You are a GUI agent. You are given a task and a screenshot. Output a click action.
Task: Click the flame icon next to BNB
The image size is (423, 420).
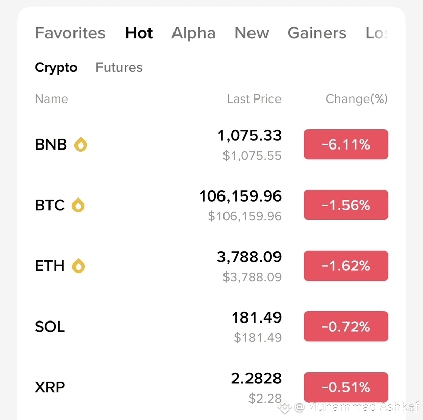coord(81,144)
